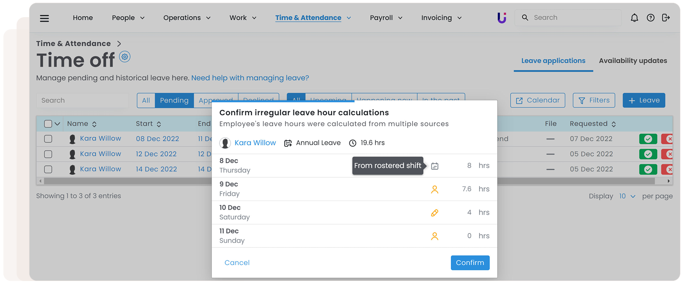The image size is (684, 285).
Task: Expand the Payroll menu dropdown
Action: [x=386, y=18]
